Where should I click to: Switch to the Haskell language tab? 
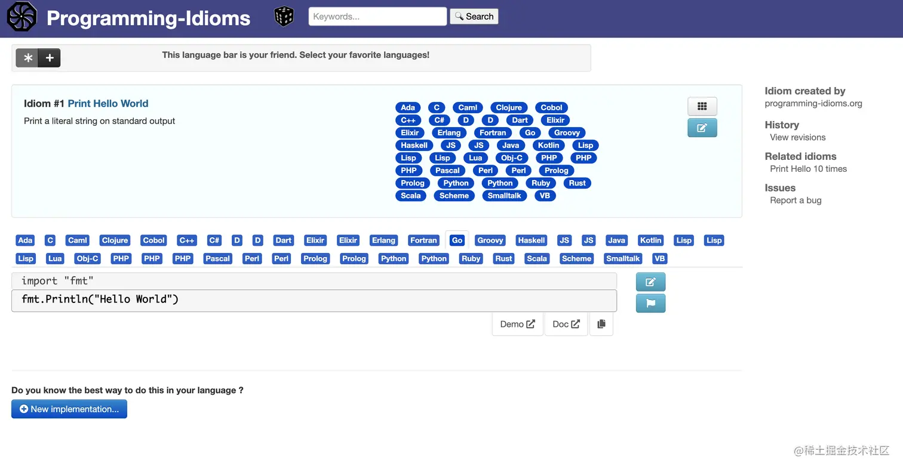coord(531,240)
